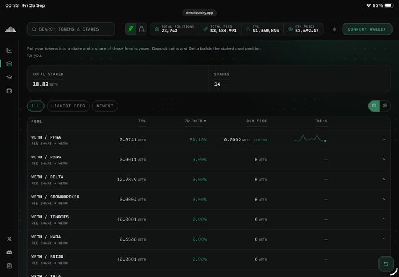Click the Total Fees link icon
Viewport: 399px width, 277px height.
(x=206, y=29)
